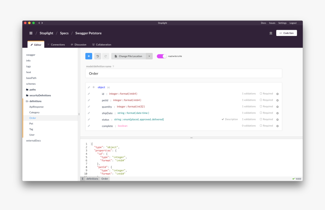Viewport: 325px width, 210px height.
Task: Open Settings in the top bar
Action: pyautogui.click(x=282, y=23)
